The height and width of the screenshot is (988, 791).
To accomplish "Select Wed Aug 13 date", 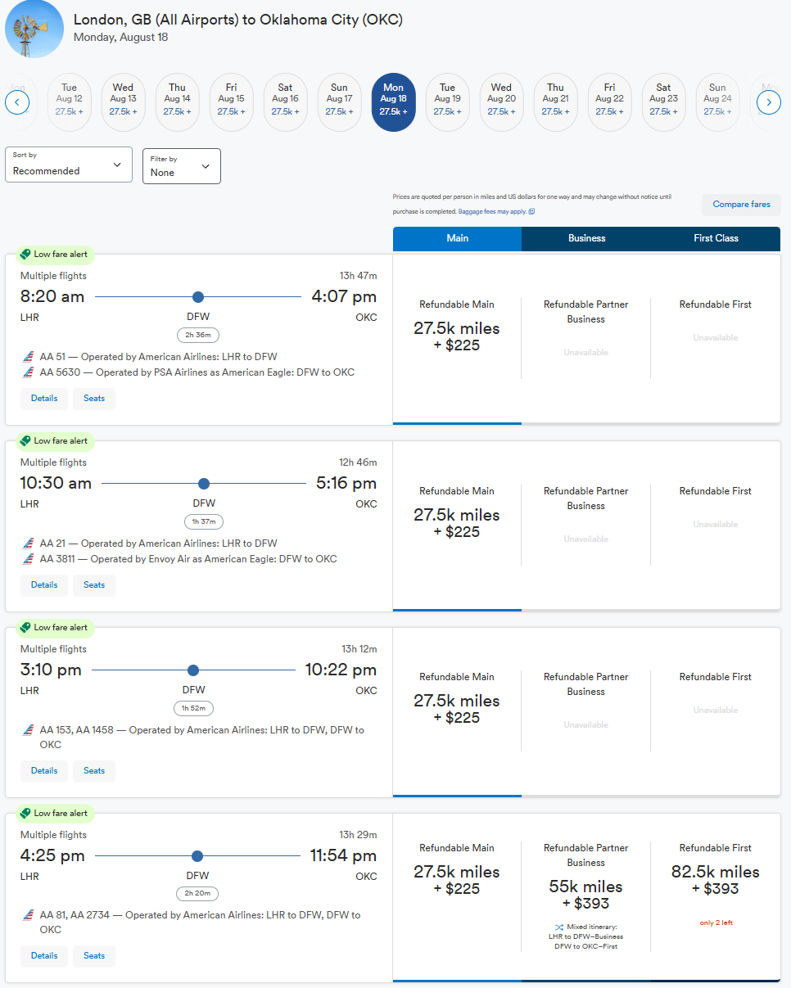I will [x=123, y=102].
